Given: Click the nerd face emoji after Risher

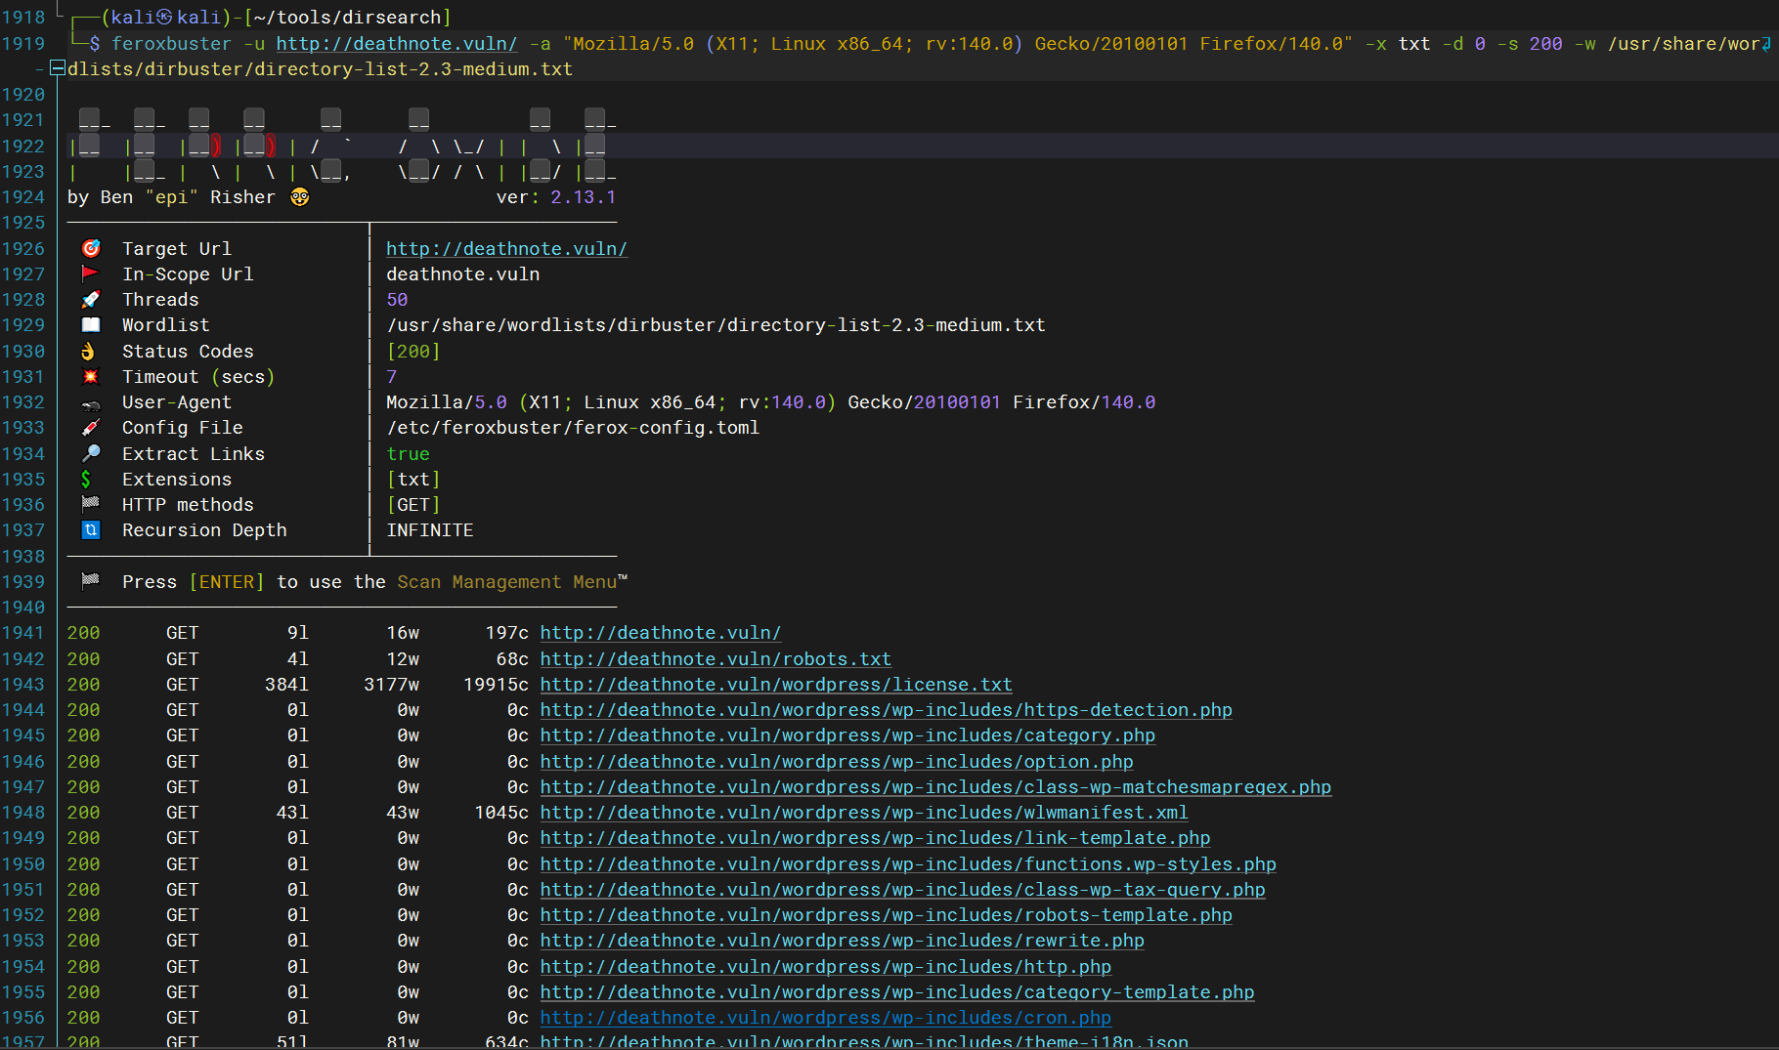Looking at the screenshot, I should 299,197.
